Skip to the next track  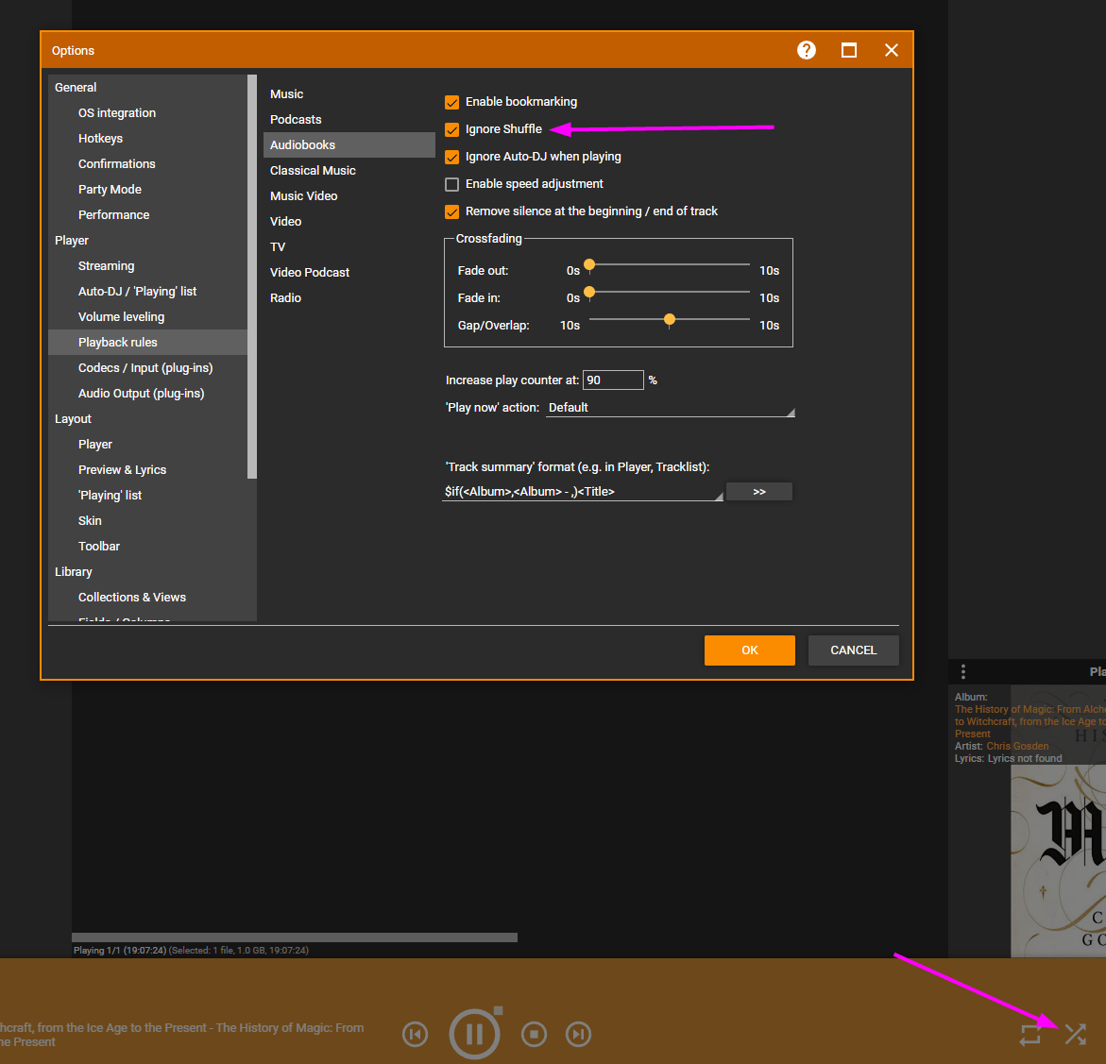578,1035
